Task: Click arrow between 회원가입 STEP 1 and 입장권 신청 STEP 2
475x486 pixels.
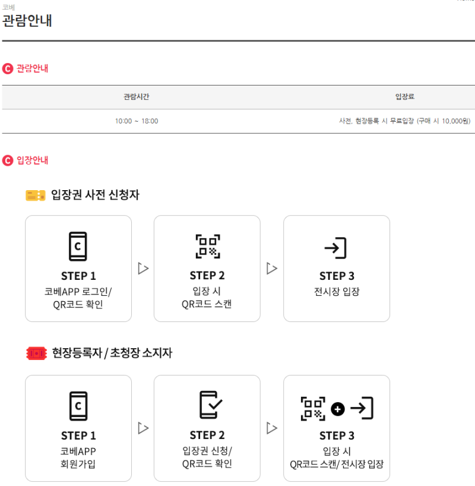Action: coord(143,428)
